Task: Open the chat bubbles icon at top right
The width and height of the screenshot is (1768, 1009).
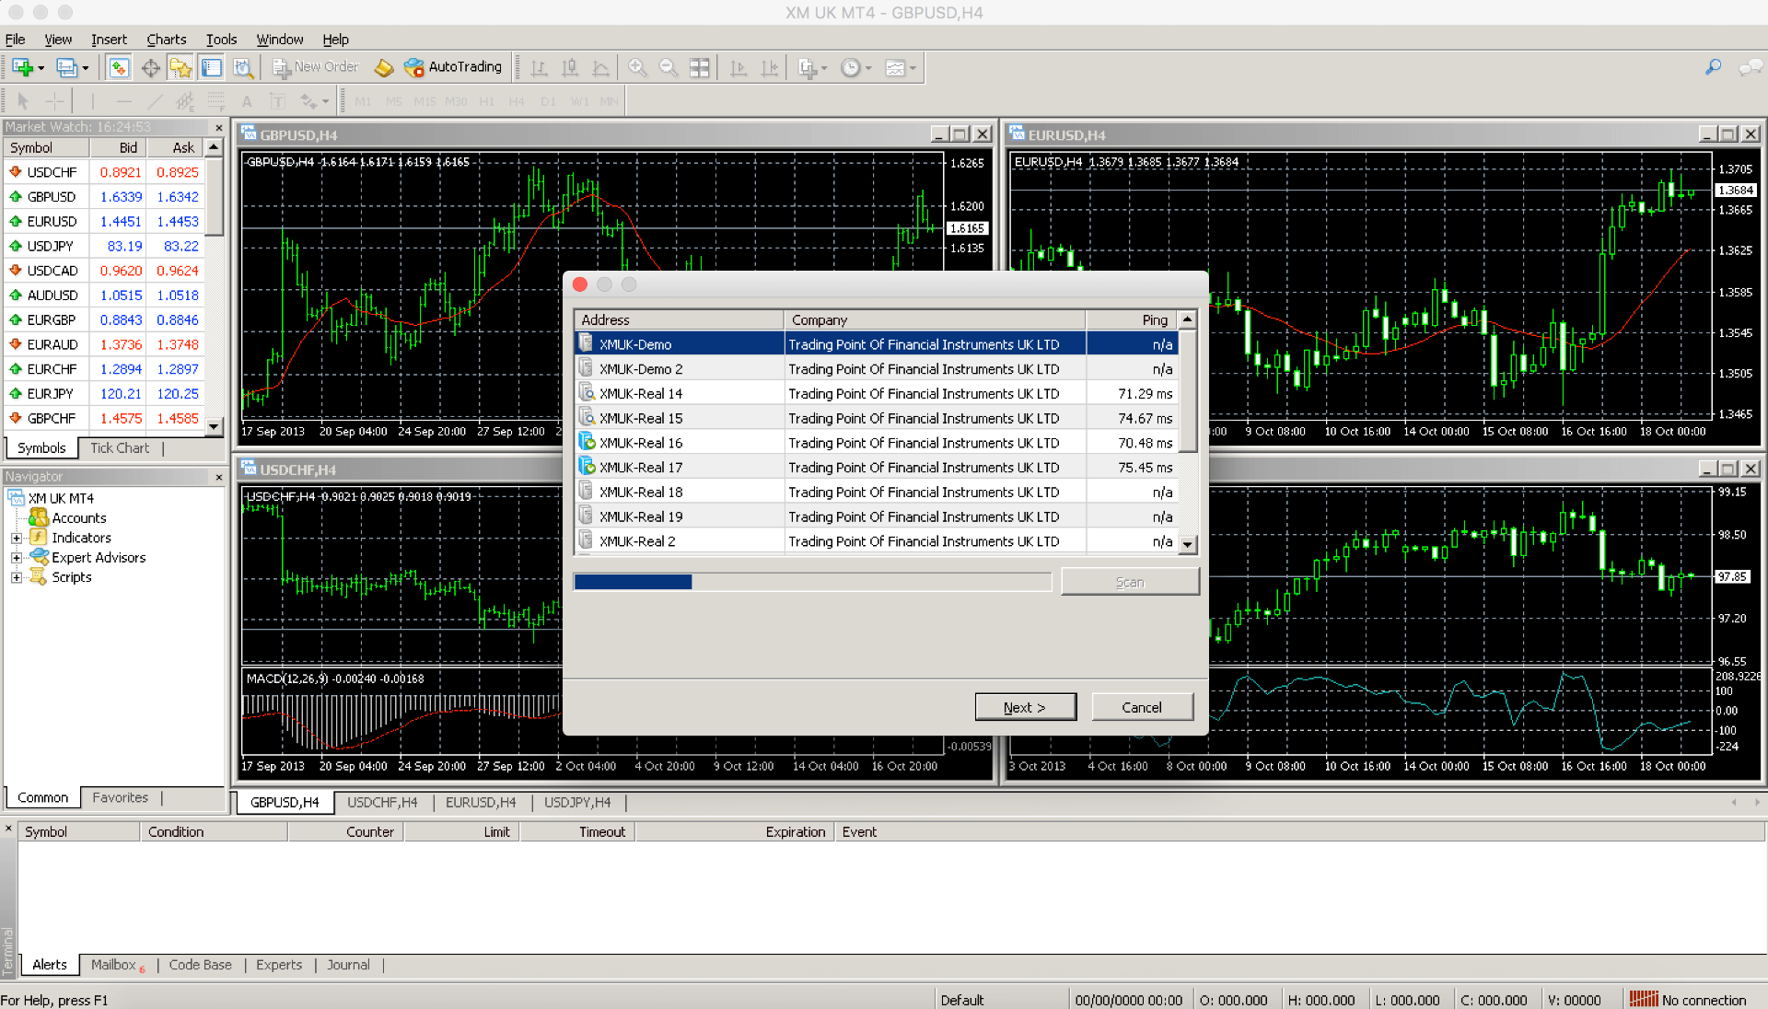Action: [x=1750, y=67]
